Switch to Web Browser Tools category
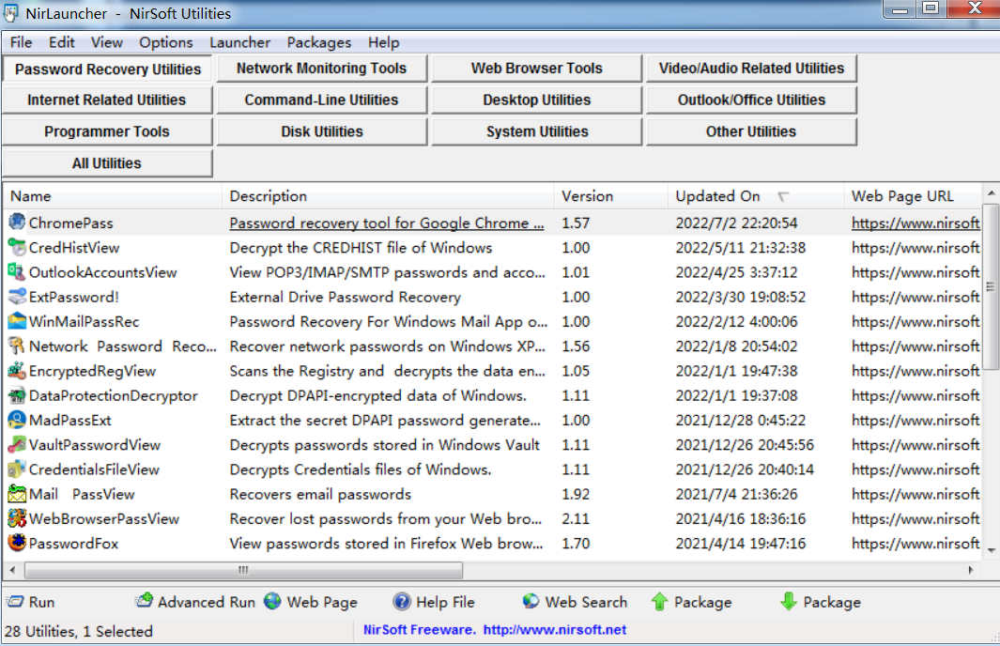 536,69
